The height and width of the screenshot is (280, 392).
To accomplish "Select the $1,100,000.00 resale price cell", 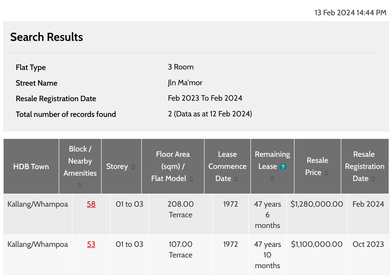I will click(317, 244).
